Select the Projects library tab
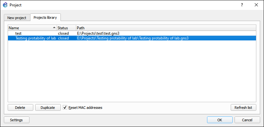This screenshot has width=264, height=127. click(x=45, y=18)
